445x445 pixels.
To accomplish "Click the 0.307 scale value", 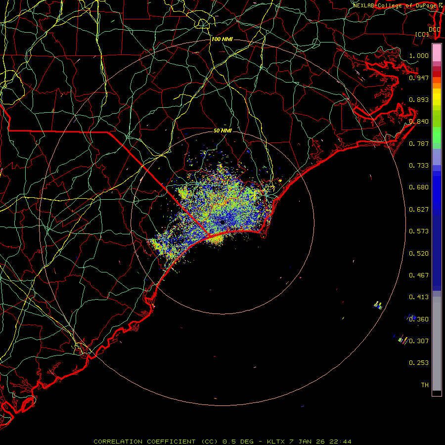I will point(419,341).
